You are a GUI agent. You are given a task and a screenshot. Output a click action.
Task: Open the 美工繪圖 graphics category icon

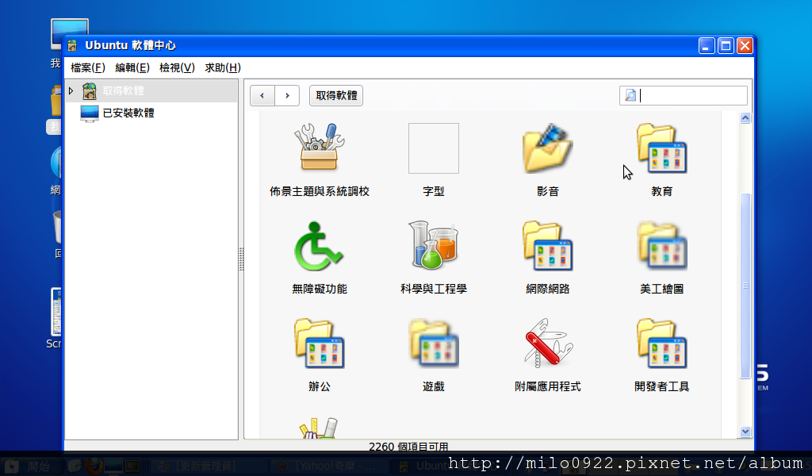click(x=662, y=246)
